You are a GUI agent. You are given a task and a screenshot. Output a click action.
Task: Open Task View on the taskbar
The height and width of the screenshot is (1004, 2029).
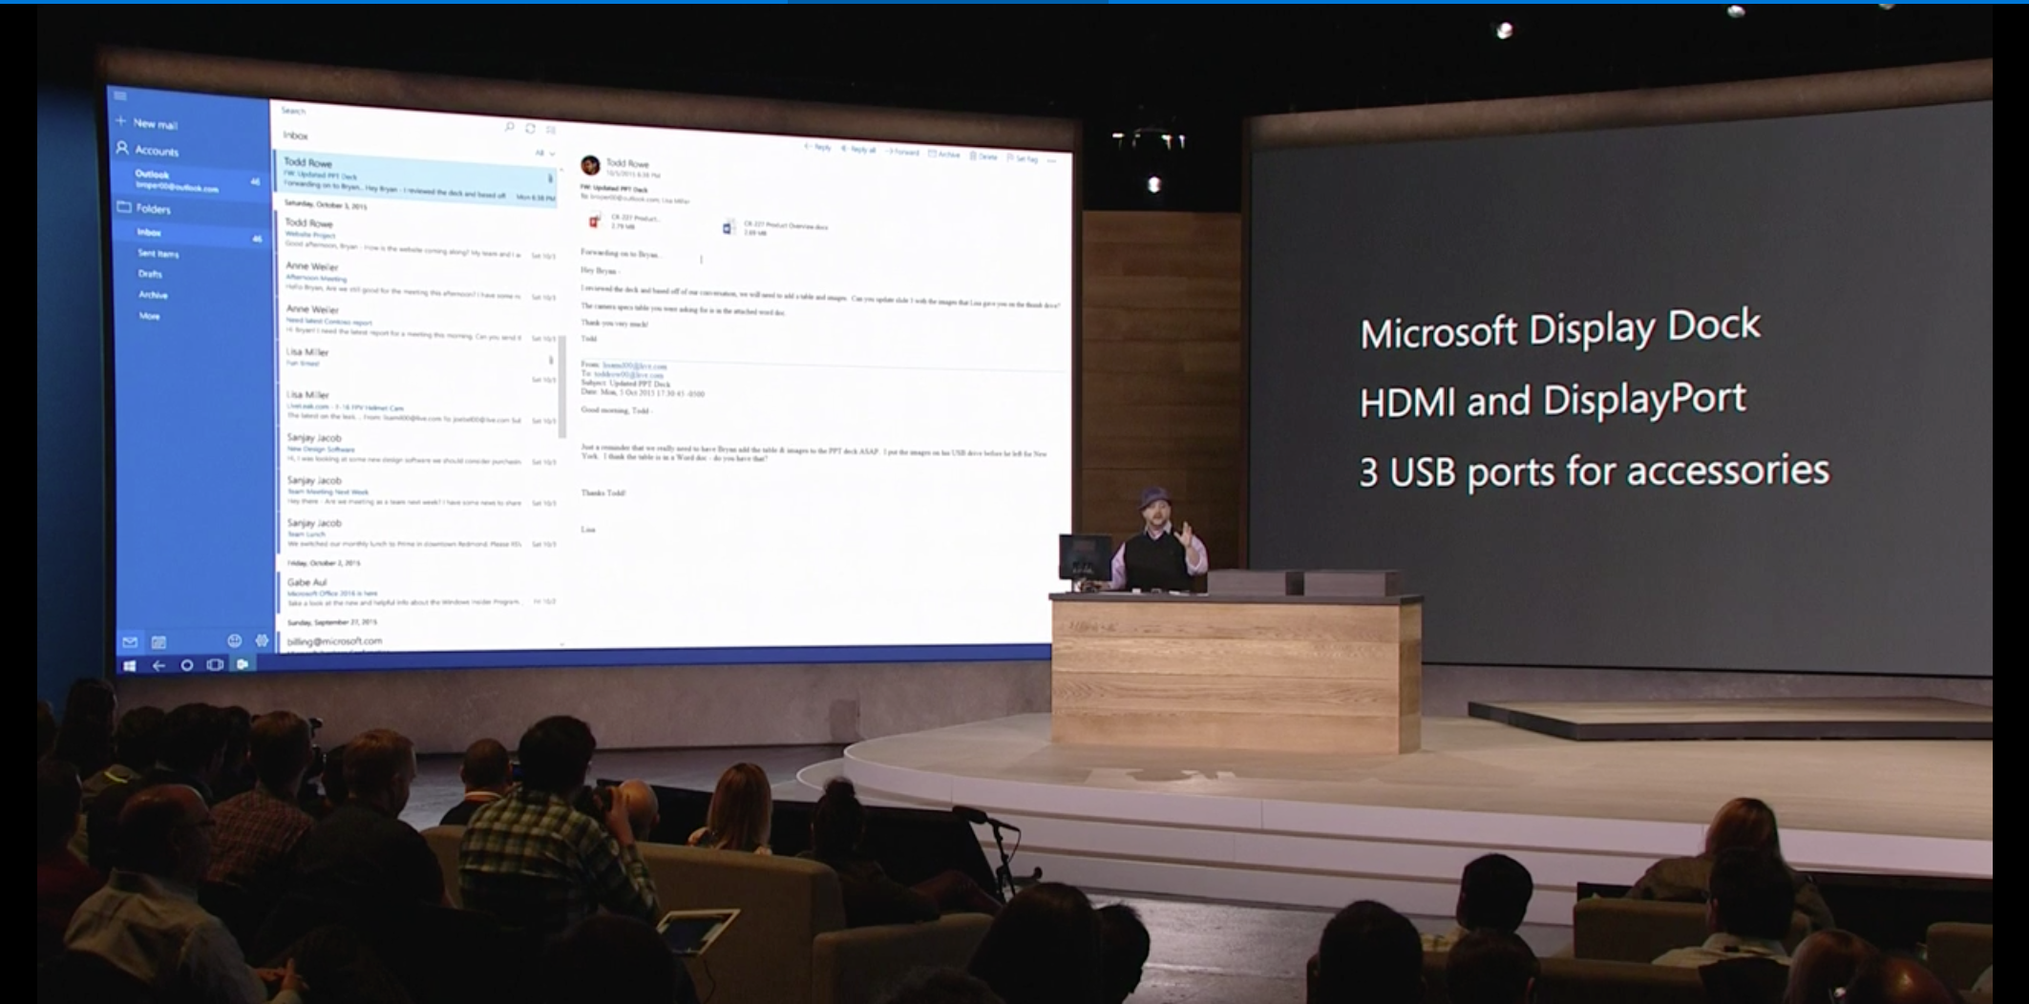tap(215, 664)
